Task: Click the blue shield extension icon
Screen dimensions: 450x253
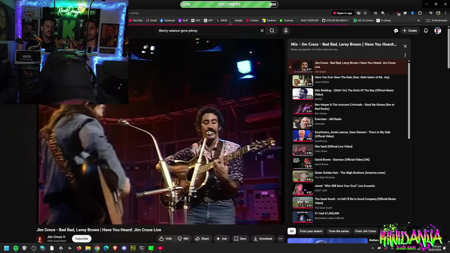Action: point(412,13)
